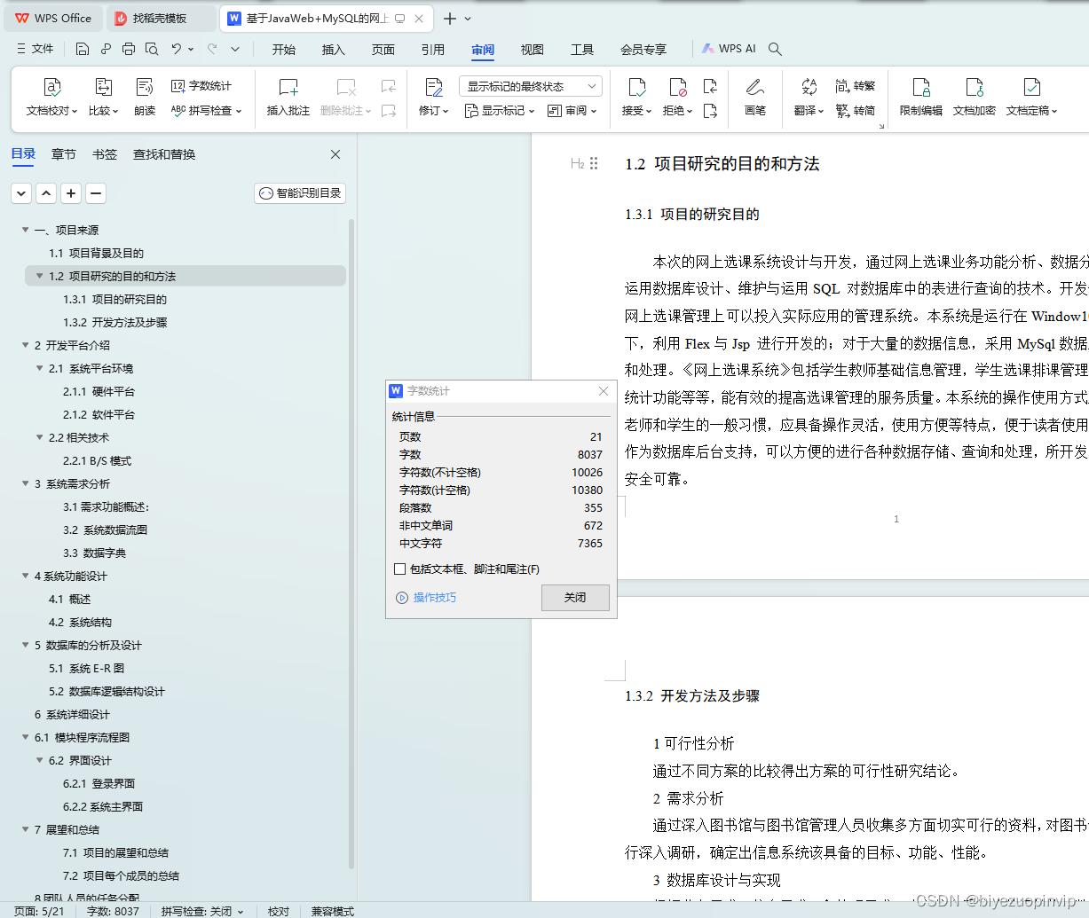The width and height of the screenshot is (1089, 918).
Task: Click the 朗读 read-aloud icon
Action: (144, 98)
